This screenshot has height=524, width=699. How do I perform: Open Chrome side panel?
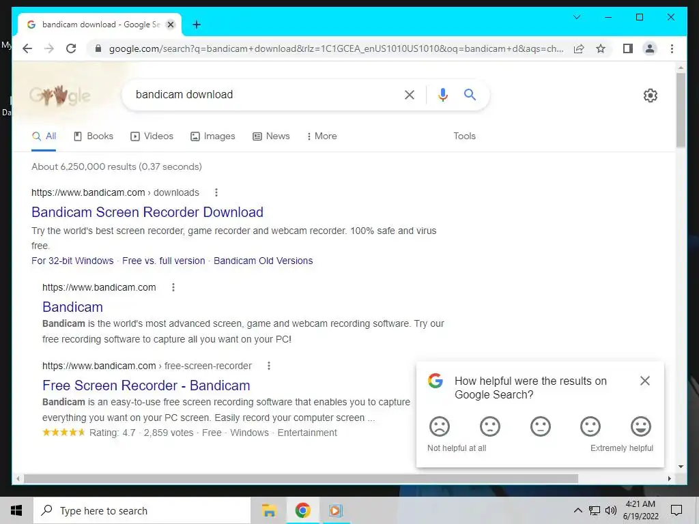628,48
